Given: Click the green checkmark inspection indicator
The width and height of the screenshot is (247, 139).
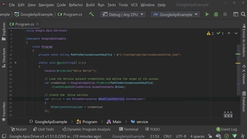Looking at the screenshot, I should click(220, 34).
